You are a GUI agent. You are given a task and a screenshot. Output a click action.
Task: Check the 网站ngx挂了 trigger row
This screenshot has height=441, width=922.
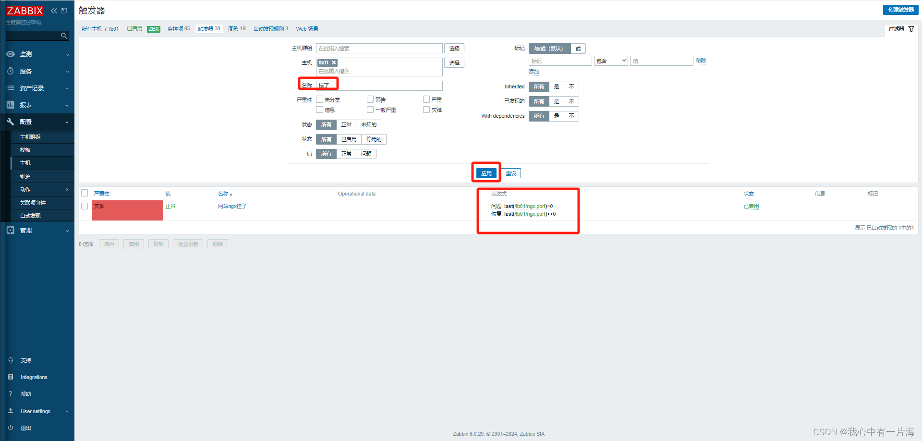tap(85, 206)
